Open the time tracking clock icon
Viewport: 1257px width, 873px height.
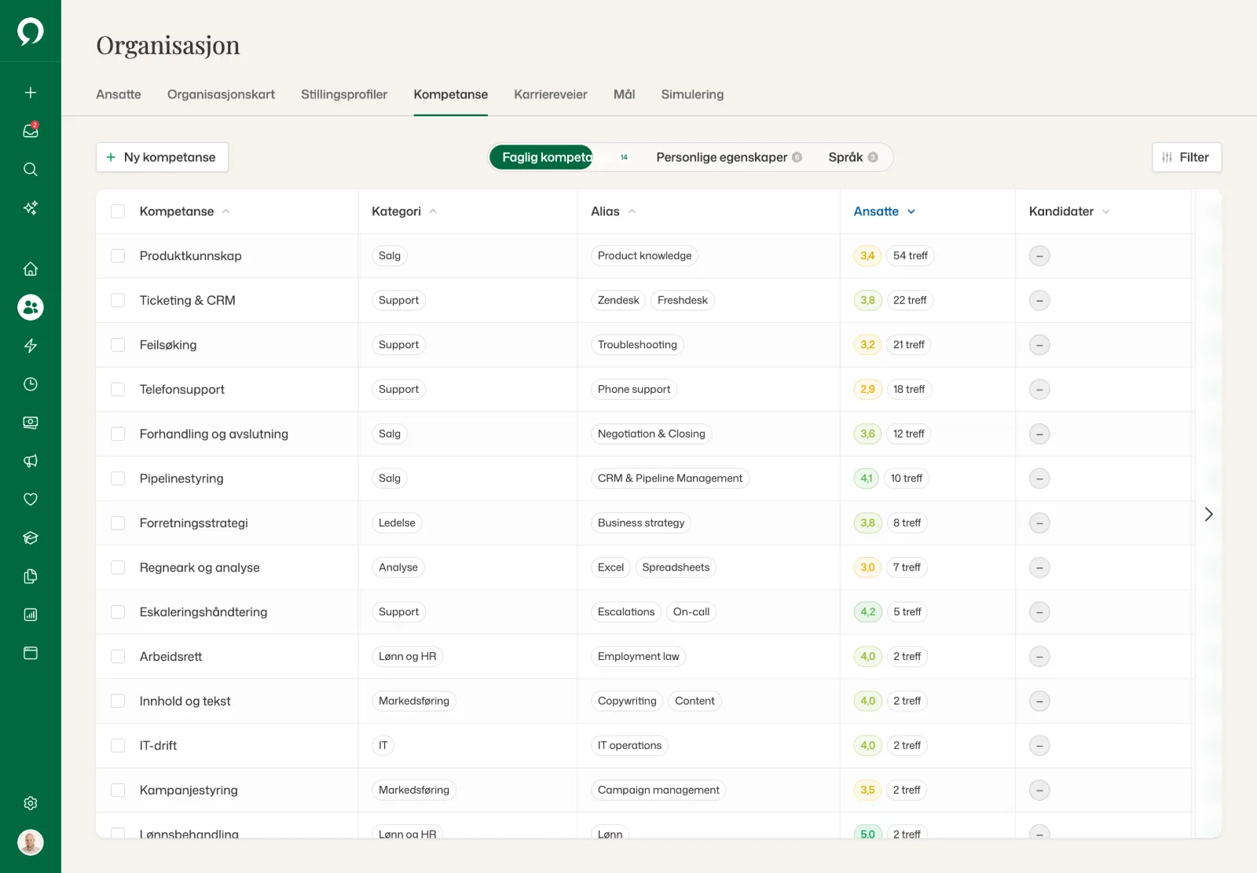(x=31, y=384)
